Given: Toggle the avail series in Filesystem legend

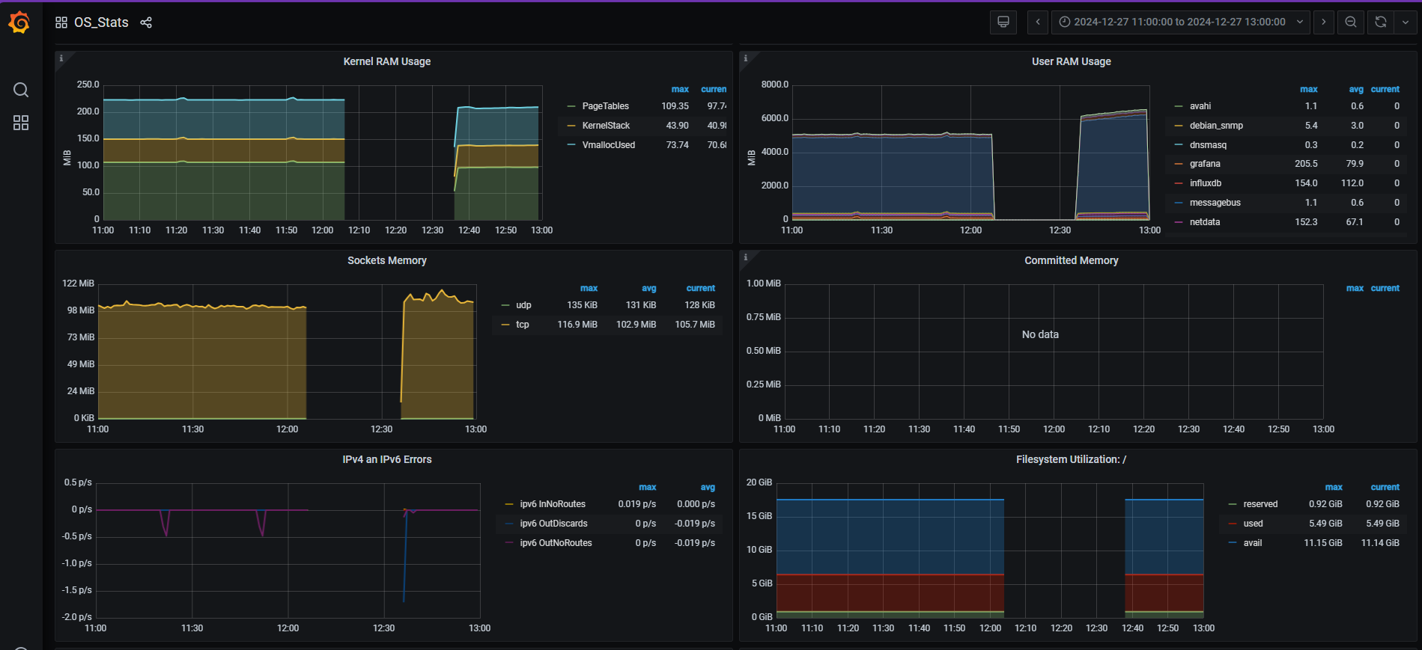Looking at the screenshot, I should [1253, 543].
